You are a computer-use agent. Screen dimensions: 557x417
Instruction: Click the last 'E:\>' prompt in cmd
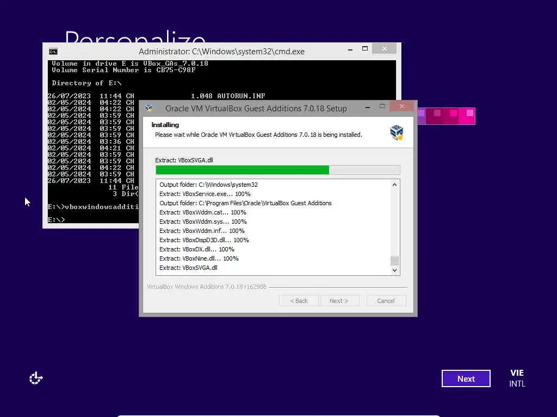(x=56, y=219)
